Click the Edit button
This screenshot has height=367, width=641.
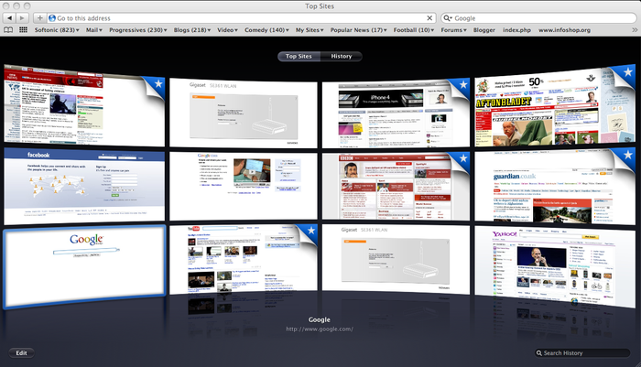21,352
